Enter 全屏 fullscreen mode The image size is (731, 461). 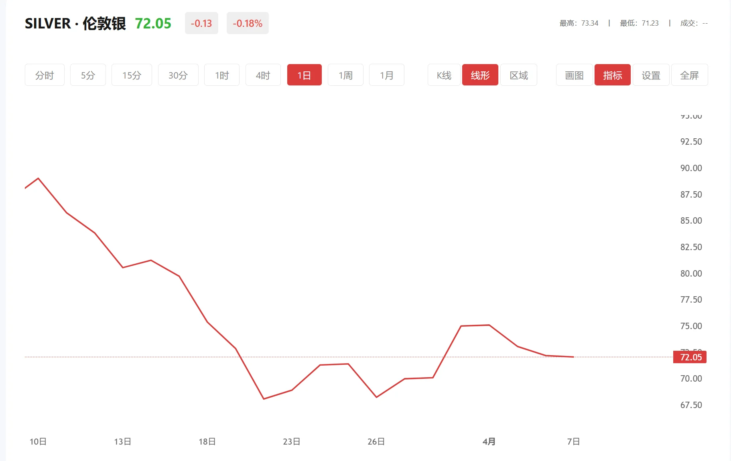click(x=689, y=75)
